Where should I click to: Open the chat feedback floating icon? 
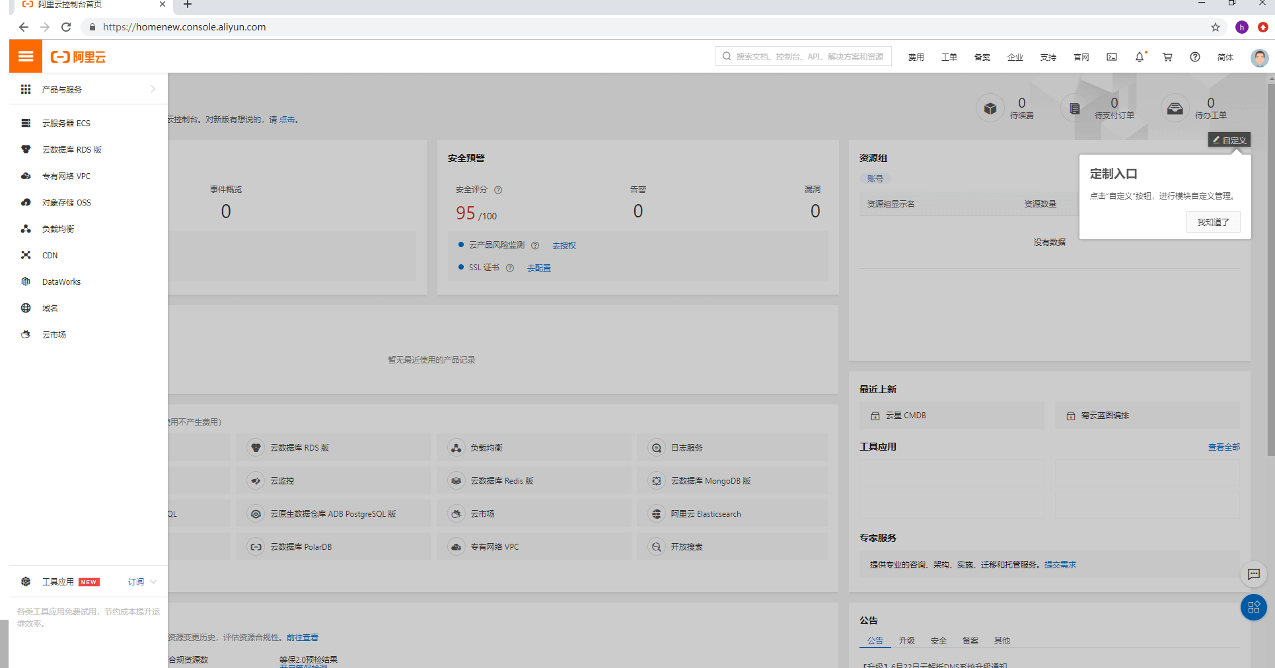(x=1254, y=574)
